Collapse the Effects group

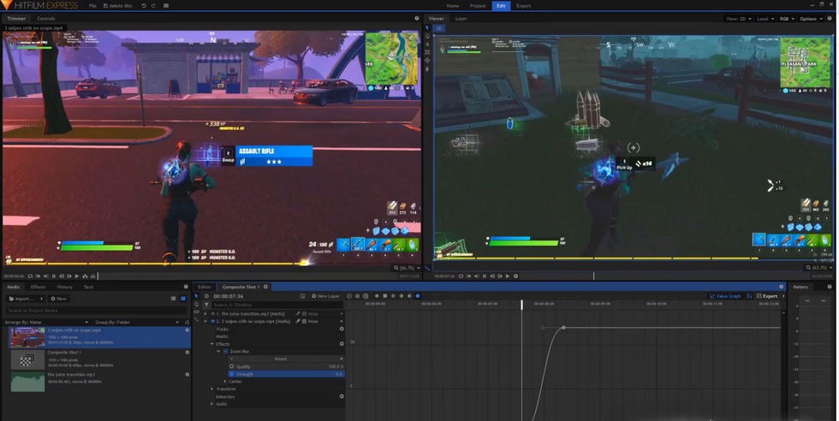point(212,344)
